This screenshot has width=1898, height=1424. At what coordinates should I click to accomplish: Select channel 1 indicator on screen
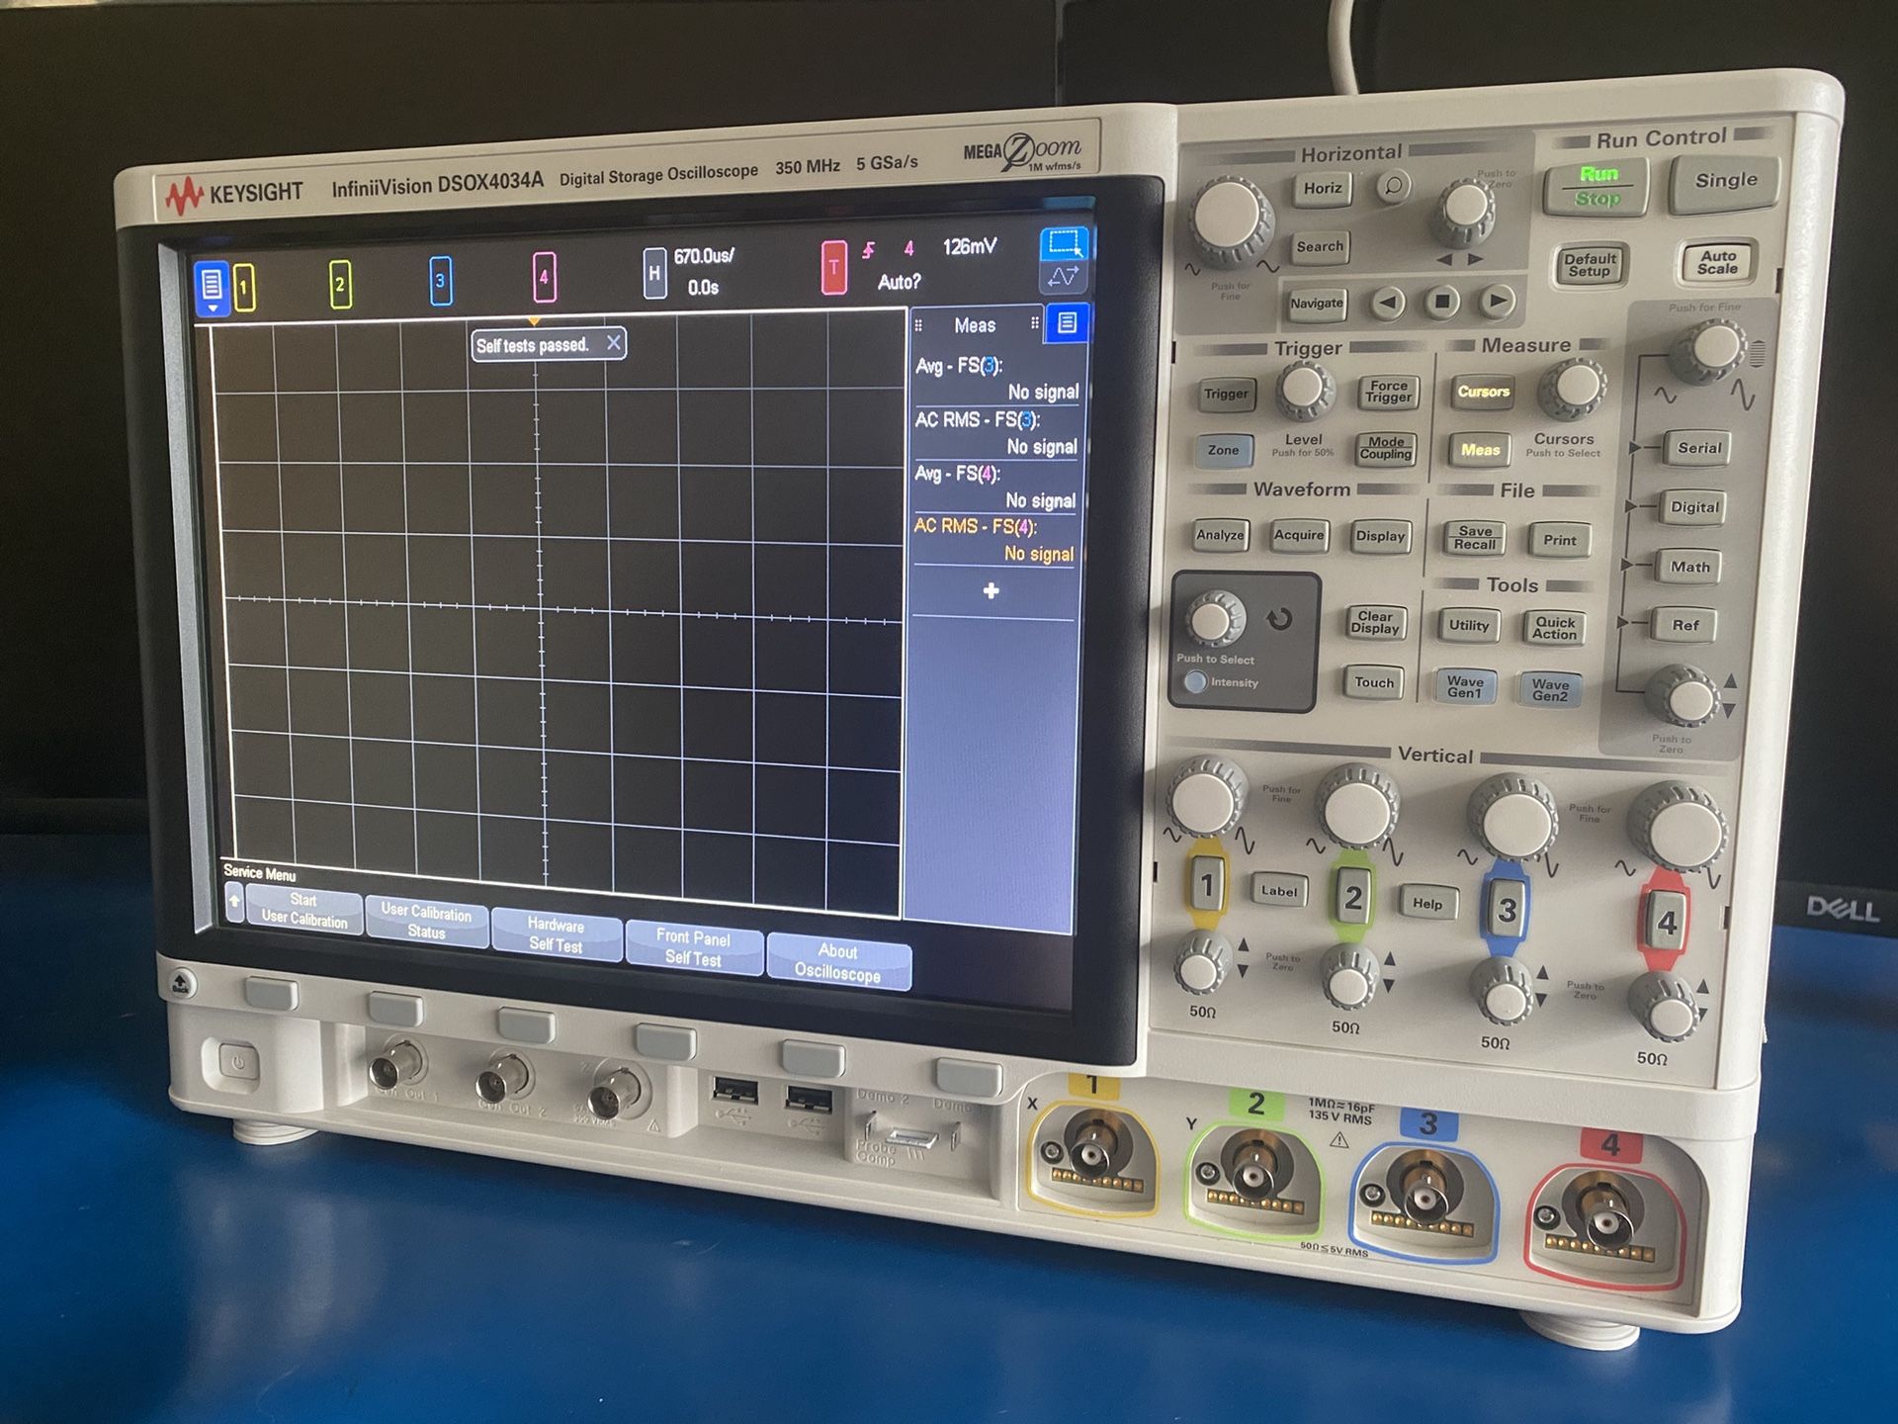pyautogui.click(x=245, y=288)
